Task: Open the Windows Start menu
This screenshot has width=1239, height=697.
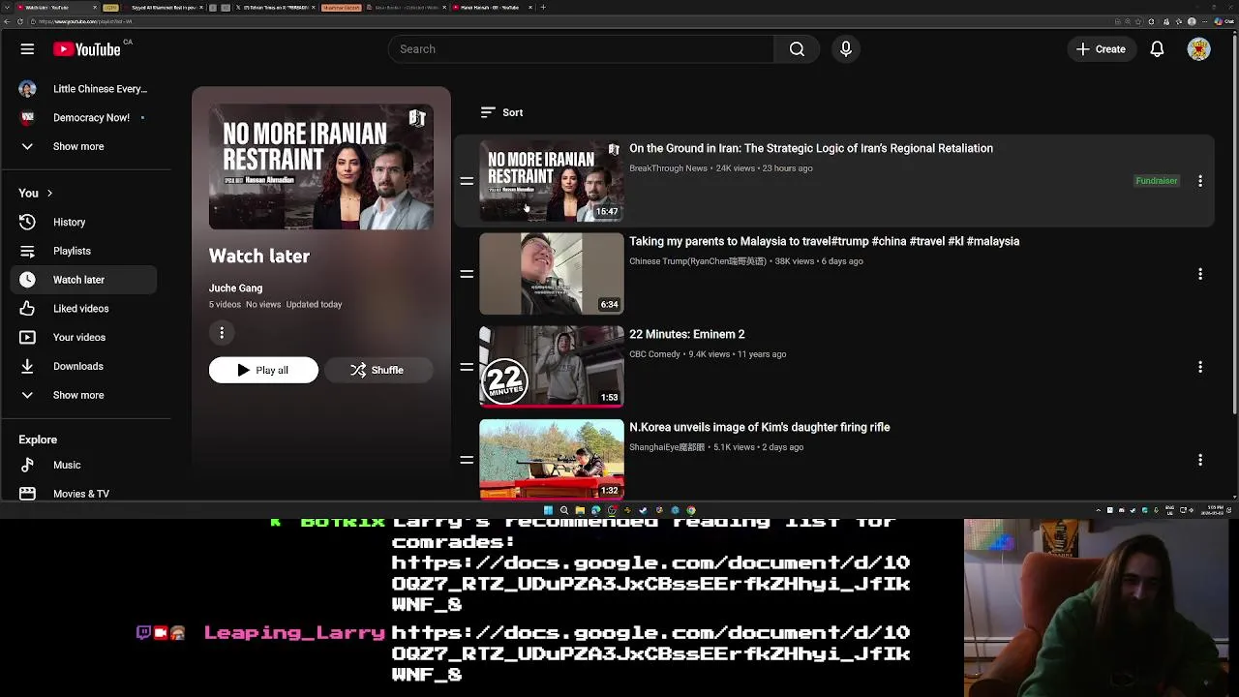Action: click(548, 510)
